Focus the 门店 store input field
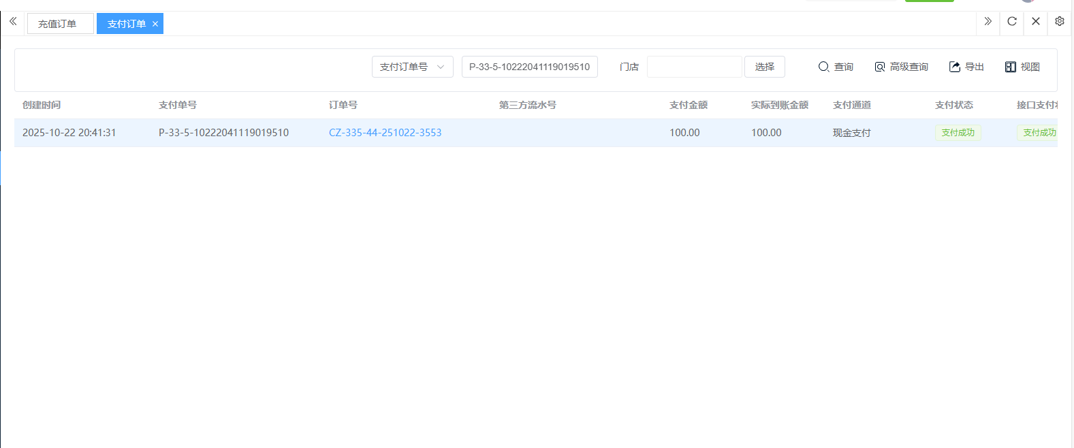The width and height of the screenshot is (1074, 448). point(694,67)
